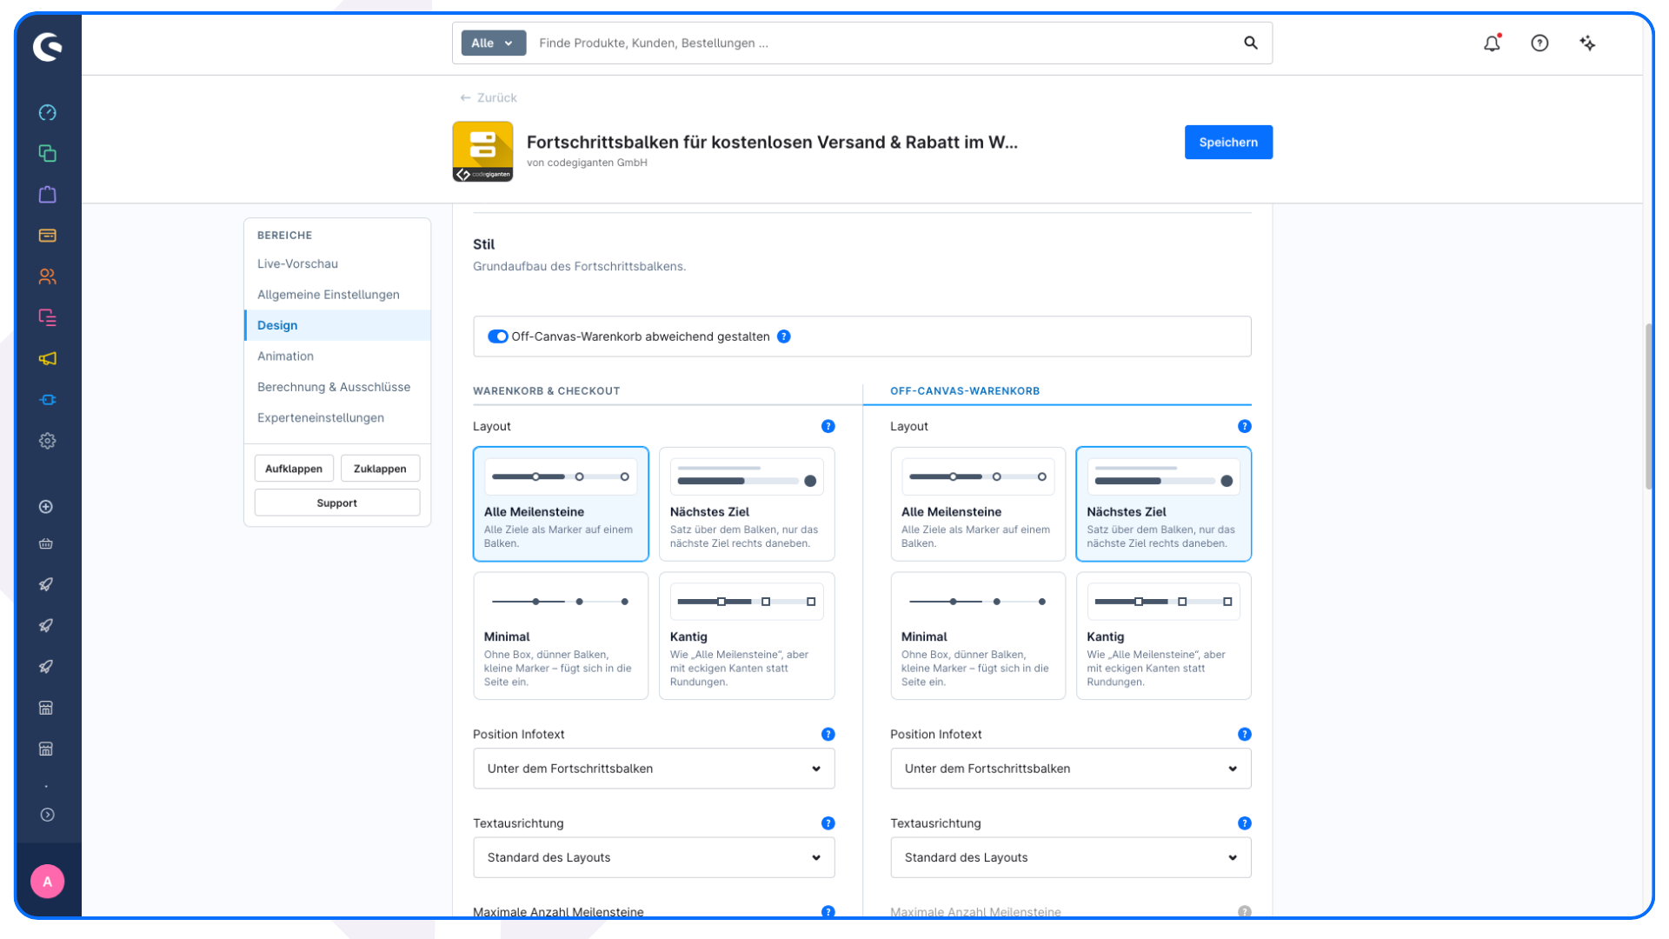The height and width of the screenshot is (939, 1669).
Task: Click the plus circle icon in sidebar
Action: [x=46, y=507]
